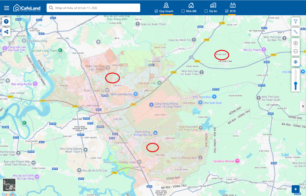This screenshot has width=306, height=196.
Task: Expand the right side panel arrow
Action: pos(303,106)
